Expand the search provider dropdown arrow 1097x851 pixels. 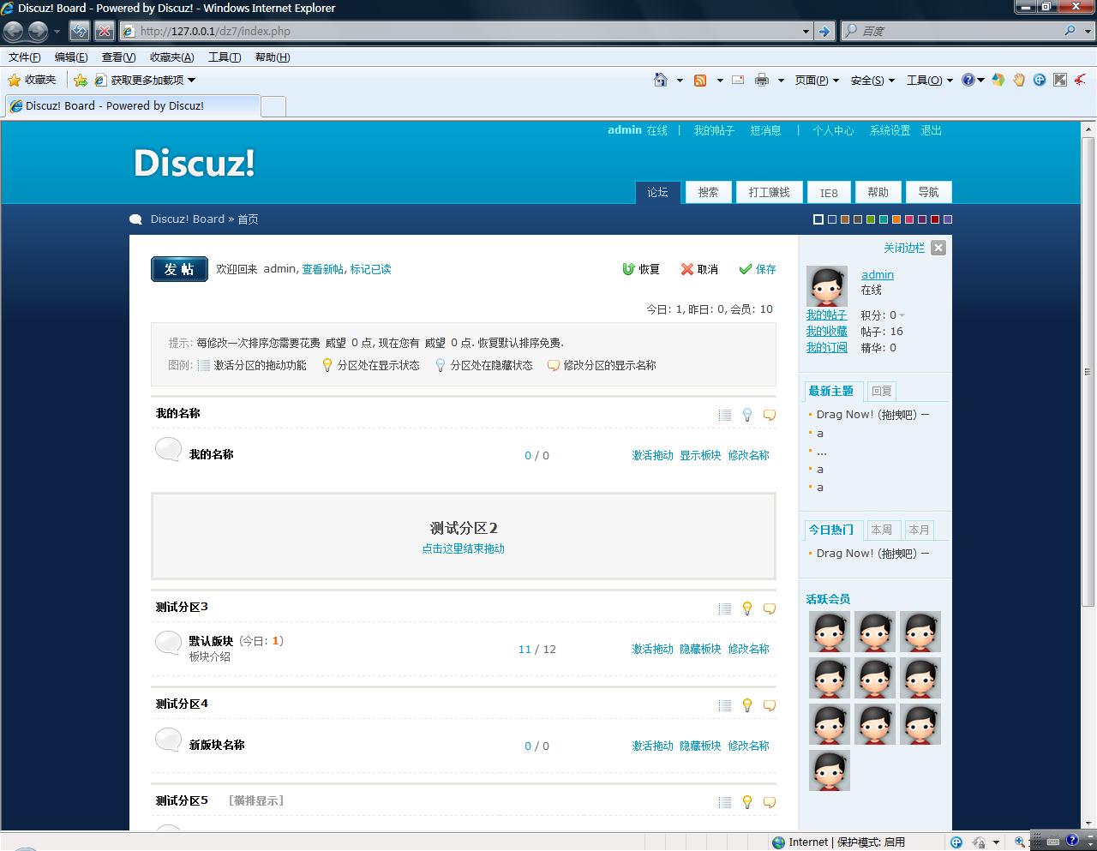[1086, 31]
